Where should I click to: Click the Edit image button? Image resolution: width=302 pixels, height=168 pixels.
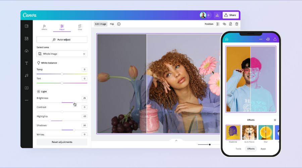[101, 24]
